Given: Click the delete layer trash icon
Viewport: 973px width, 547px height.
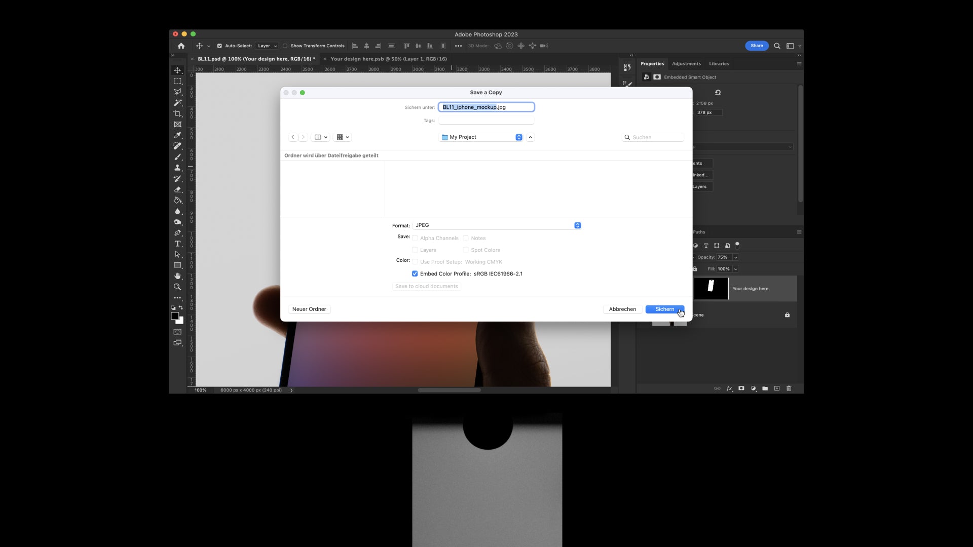Looking at the screenshot, I should coord(789,388).
